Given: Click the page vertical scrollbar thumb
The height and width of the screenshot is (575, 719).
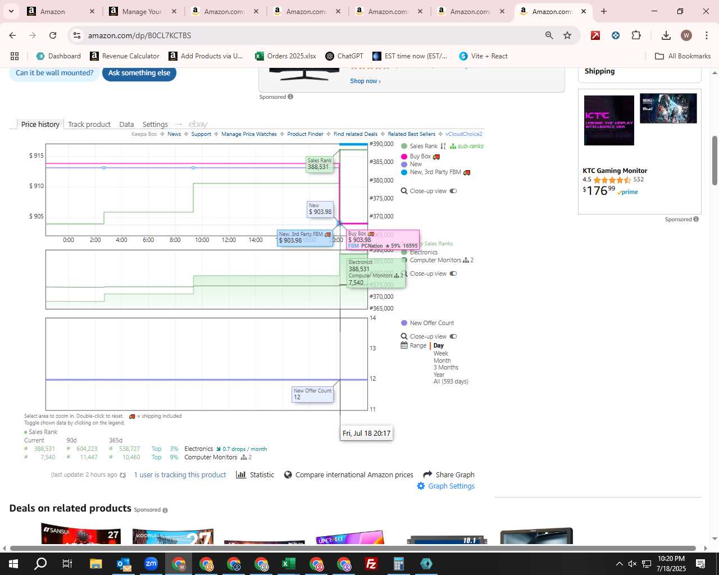Looking at the screenshot, I should point(715,160).
